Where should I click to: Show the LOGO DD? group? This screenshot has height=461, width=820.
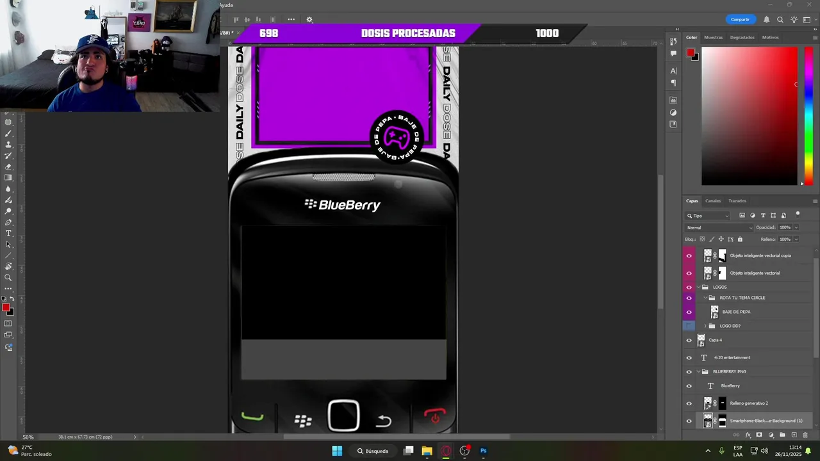[x=689, y=326]
